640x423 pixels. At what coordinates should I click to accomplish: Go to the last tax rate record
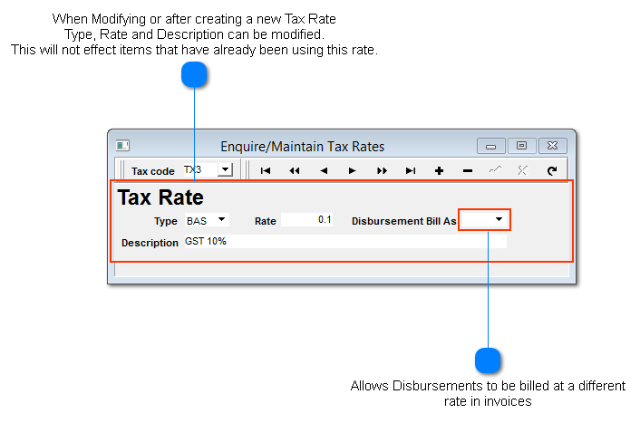(x=411, y=170)
